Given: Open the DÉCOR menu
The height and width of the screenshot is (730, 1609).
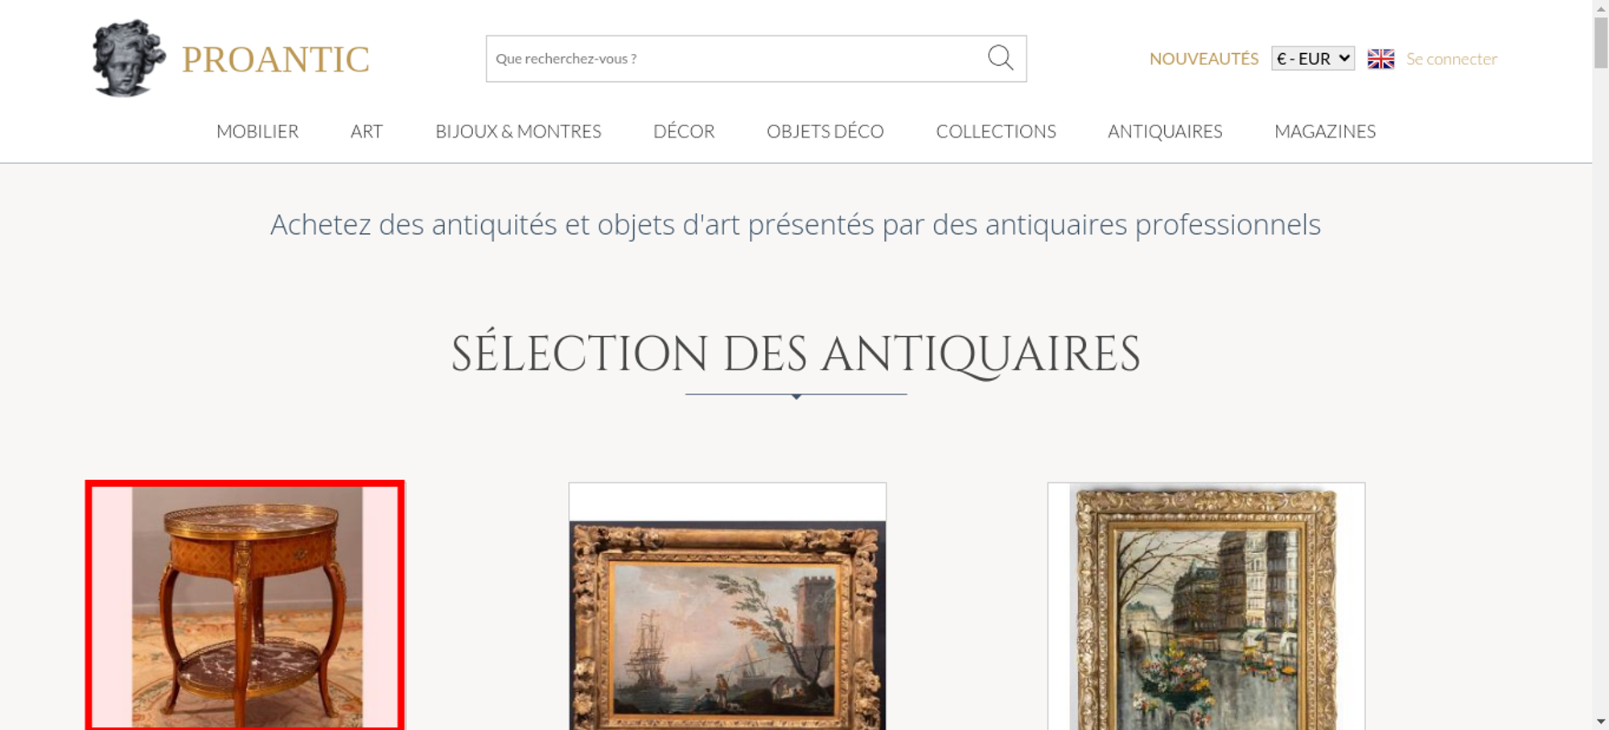Looking at the screenshot, I should 684,131.
